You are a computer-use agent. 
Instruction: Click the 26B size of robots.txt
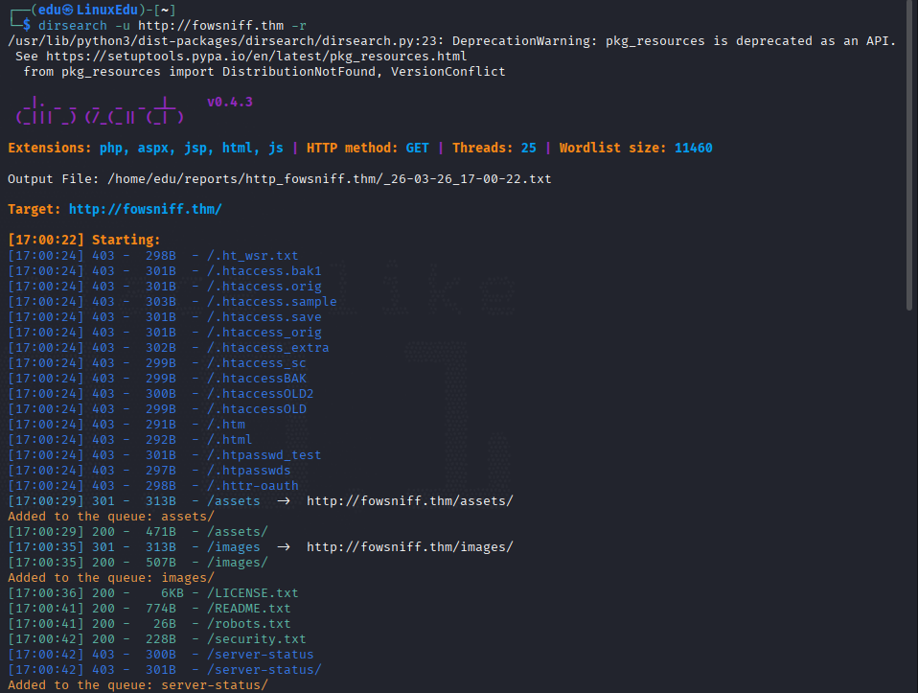tap(165, 623)
